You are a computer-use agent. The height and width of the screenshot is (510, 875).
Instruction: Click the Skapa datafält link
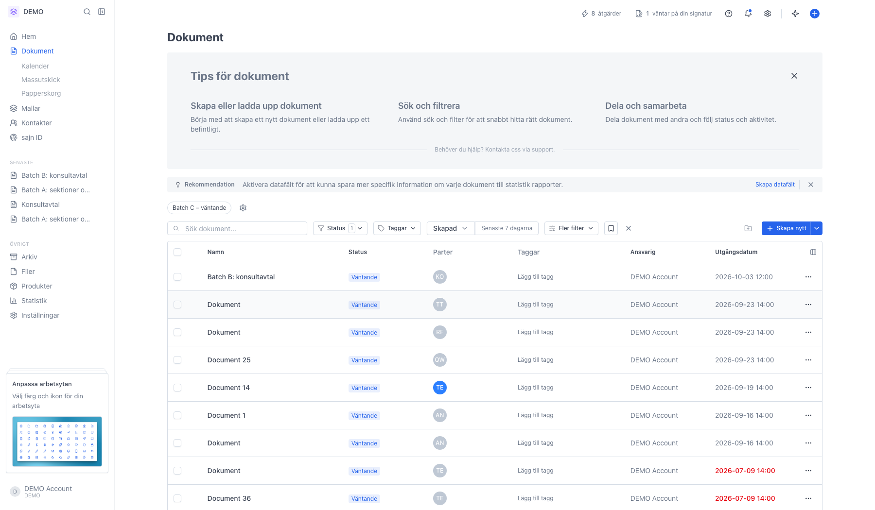pos(775,185)
